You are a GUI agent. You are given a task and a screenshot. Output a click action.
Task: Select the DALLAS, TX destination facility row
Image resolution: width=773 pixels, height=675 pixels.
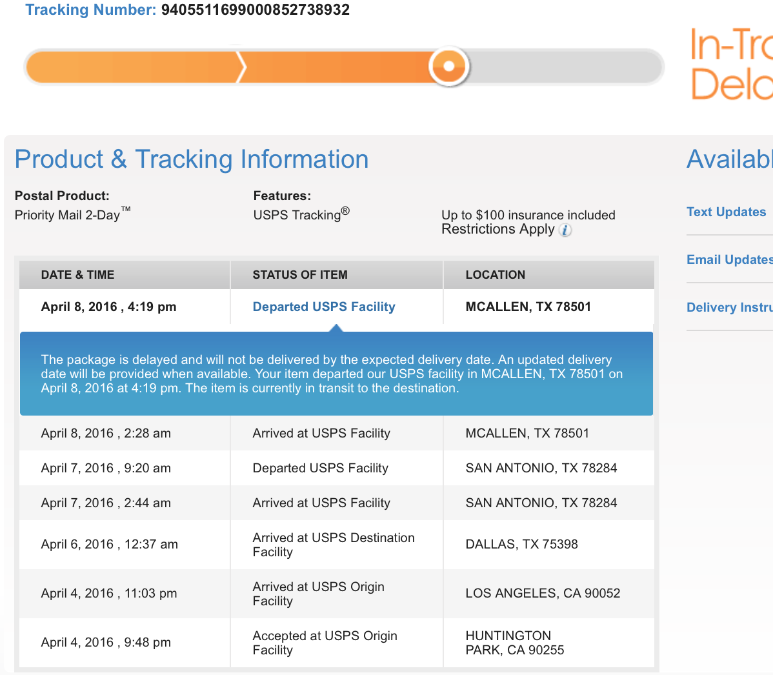323,544
